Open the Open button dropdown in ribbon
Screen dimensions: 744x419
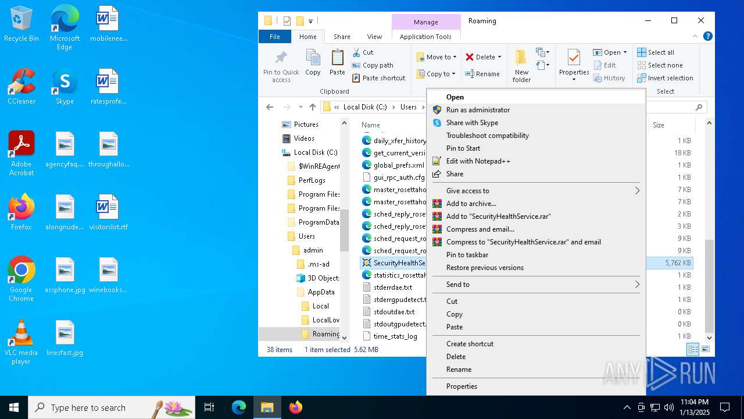[x=625, y=52]
